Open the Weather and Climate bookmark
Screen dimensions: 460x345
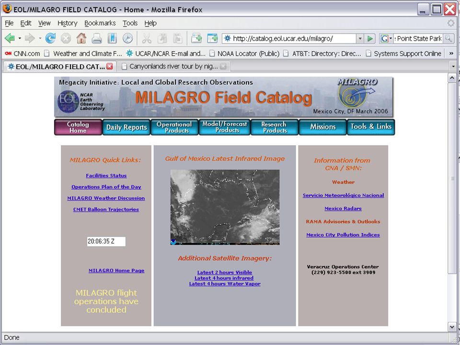[83, 54]
